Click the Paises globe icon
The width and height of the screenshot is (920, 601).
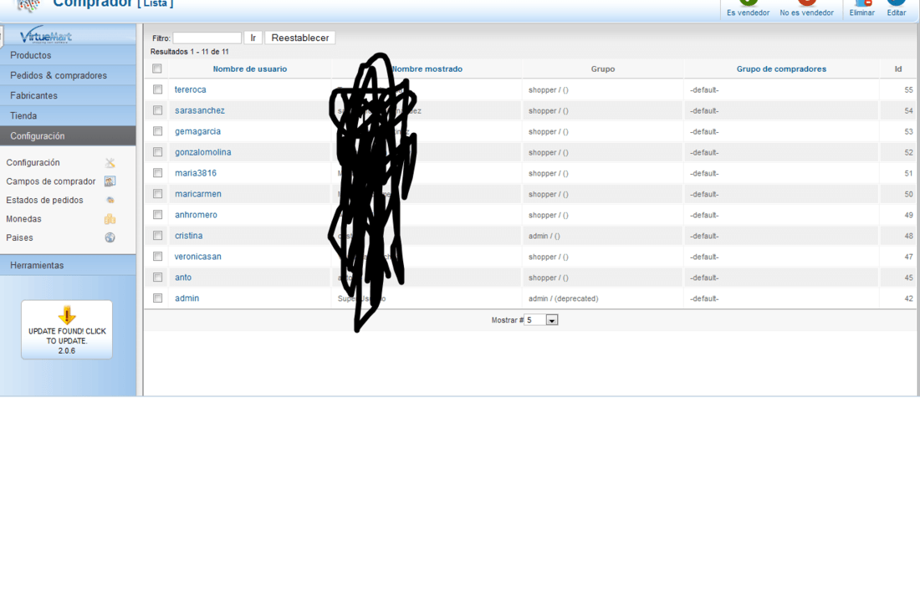point(110,237)
